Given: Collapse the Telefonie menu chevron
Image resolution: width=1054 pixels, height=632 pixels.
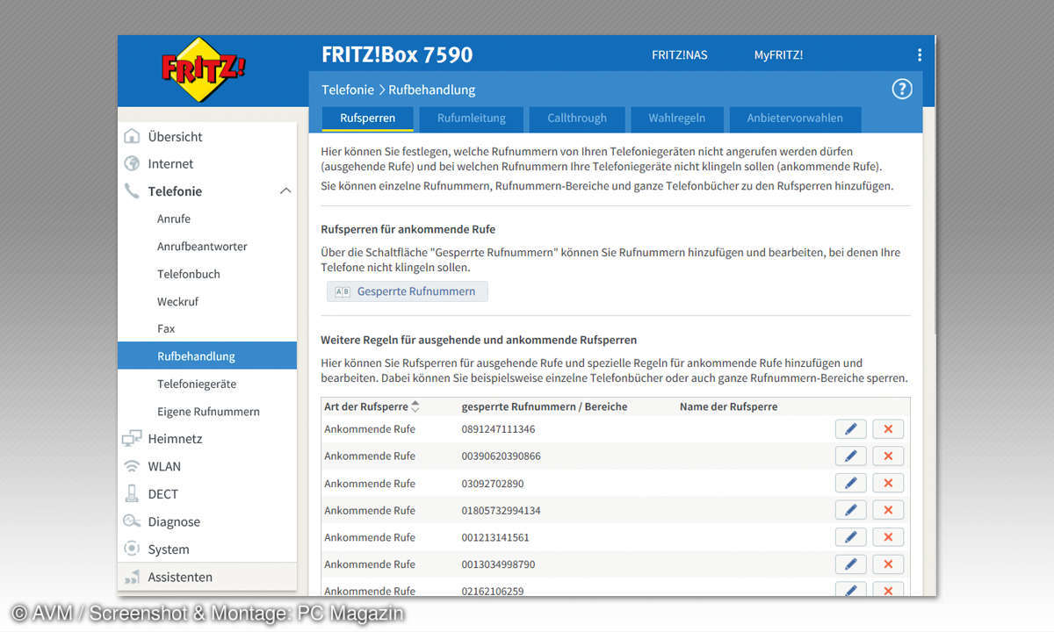Looking at the screenshot, I should coord(285,190).
